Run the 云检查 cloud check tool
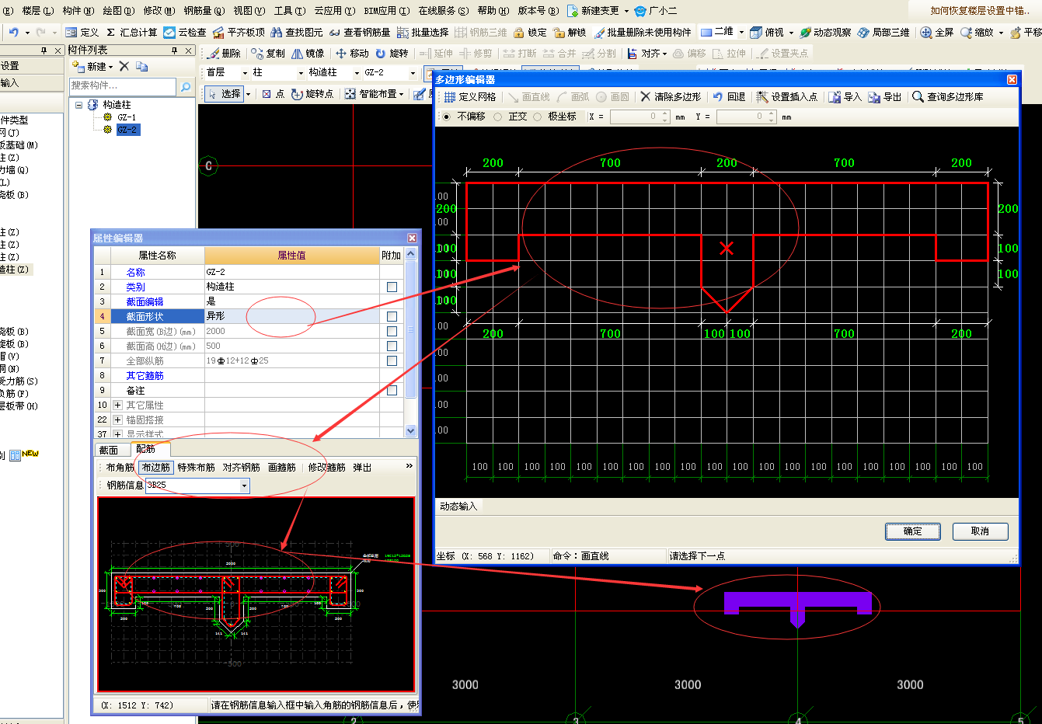 coord(185,32)
